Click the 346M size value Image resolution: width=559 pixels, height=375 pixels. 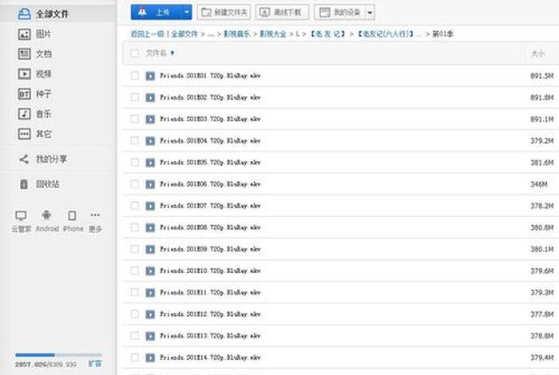coord(539,184)
